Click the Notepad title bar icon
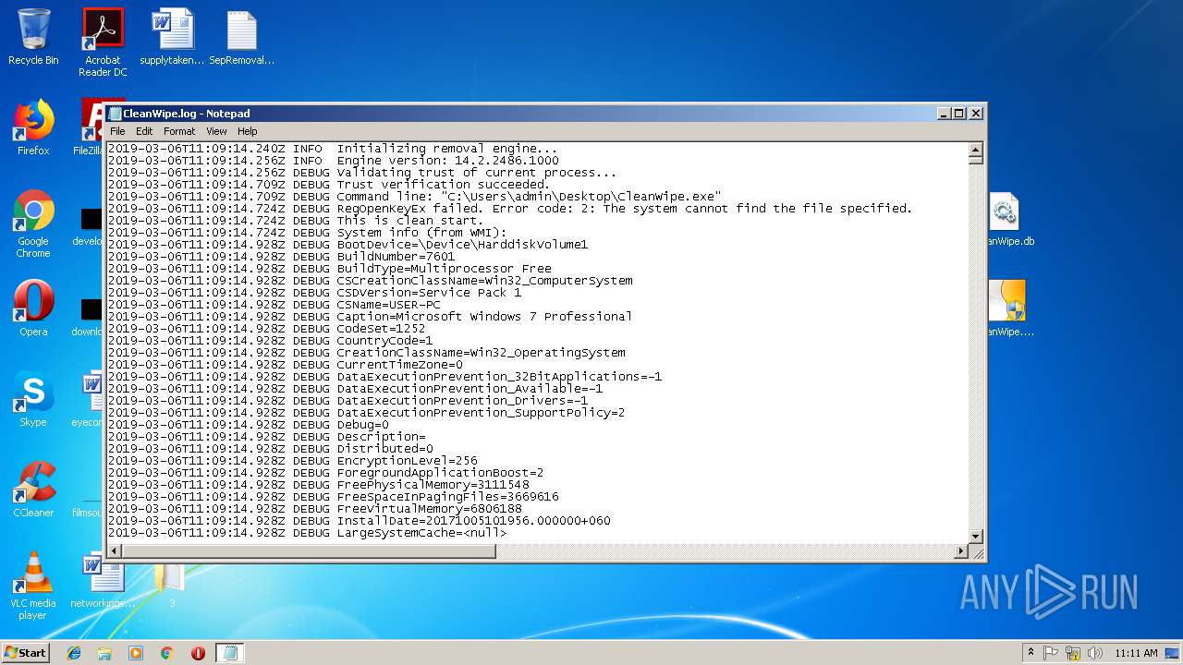This screenshot has height=665, width=1183. click(115, 114)
